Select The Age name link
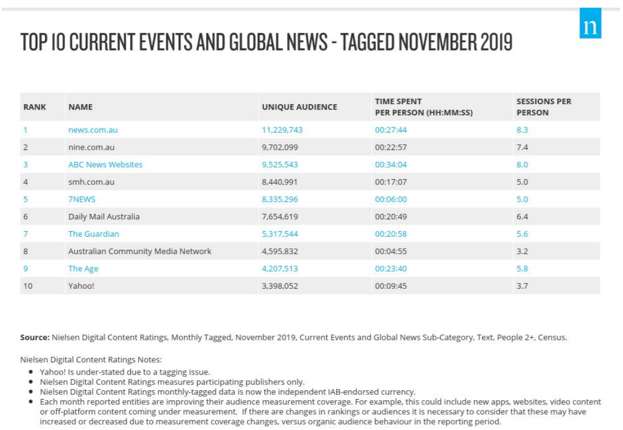 click(83, 269)
